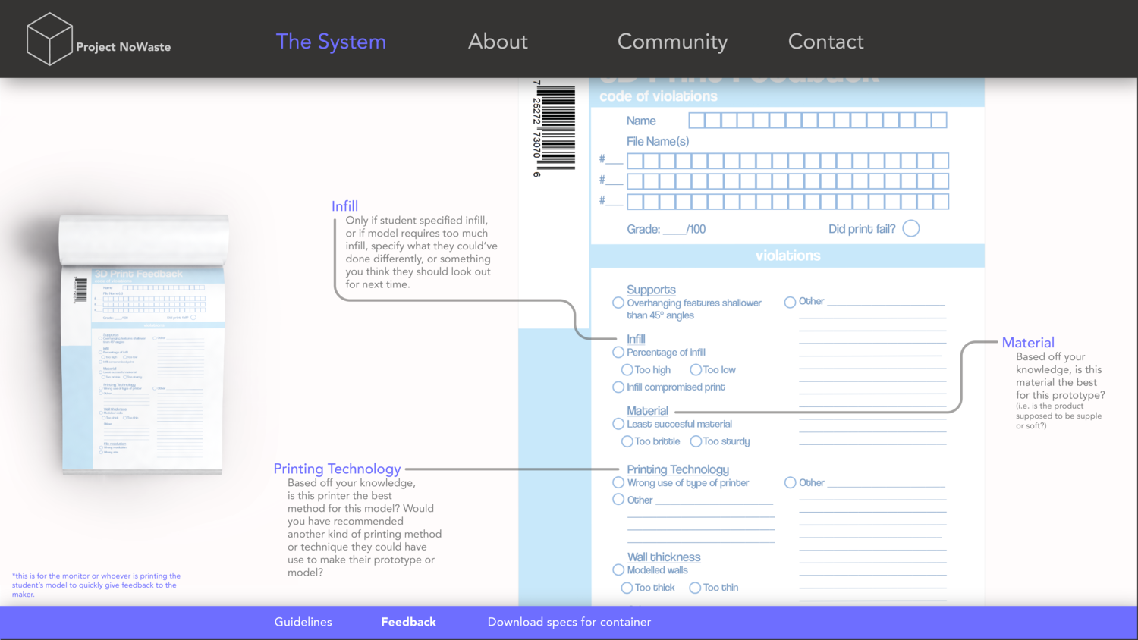Select wall 'Too thick' option

pos(627,588)
